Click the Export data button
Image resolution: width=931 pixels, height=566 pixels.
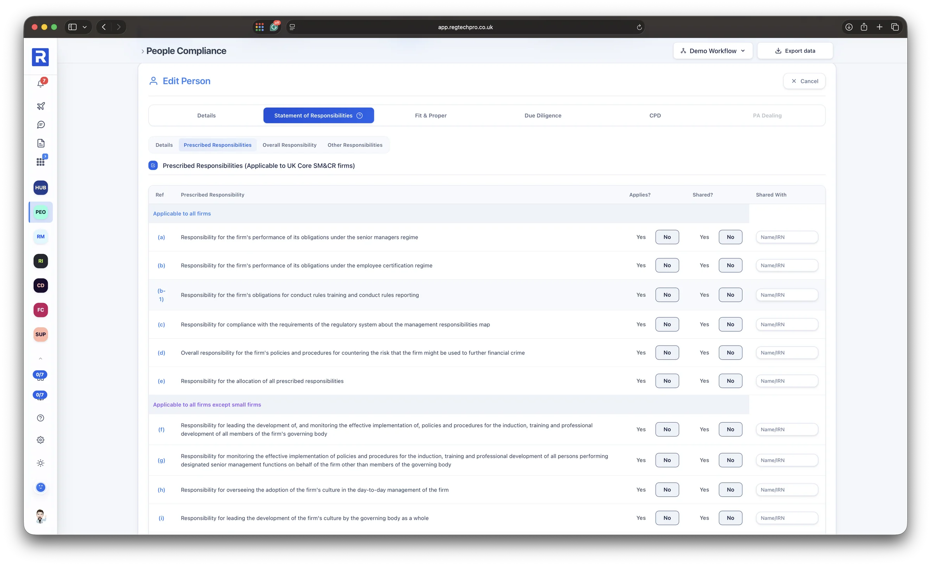(795, 51)
